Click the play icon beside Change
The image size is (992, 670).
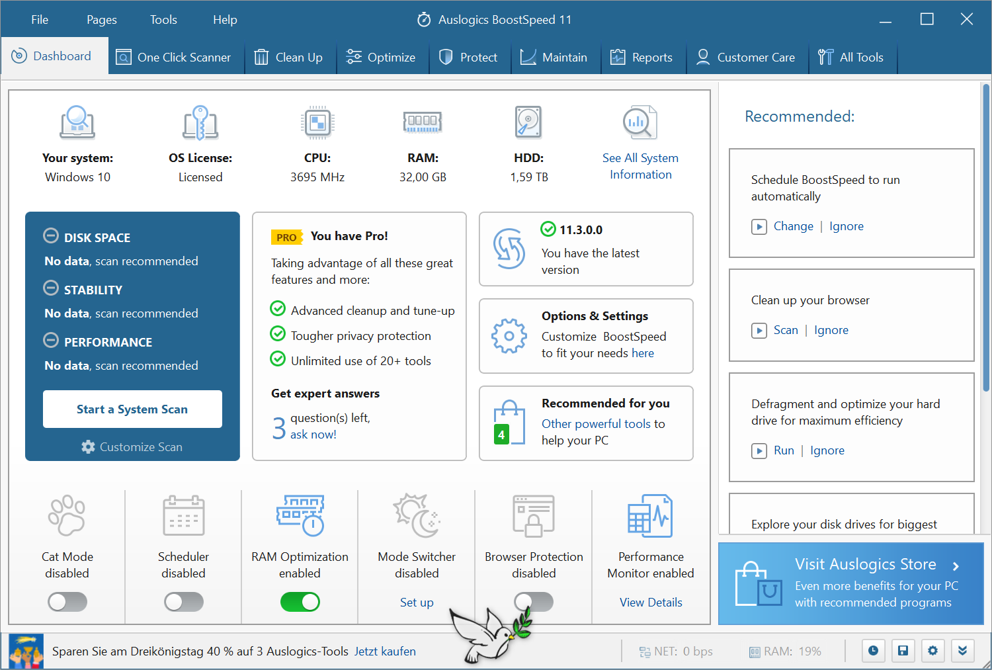759,226
